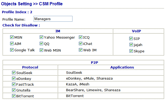Toggle the FastTrack protocol checkbox

coord(14,84)
